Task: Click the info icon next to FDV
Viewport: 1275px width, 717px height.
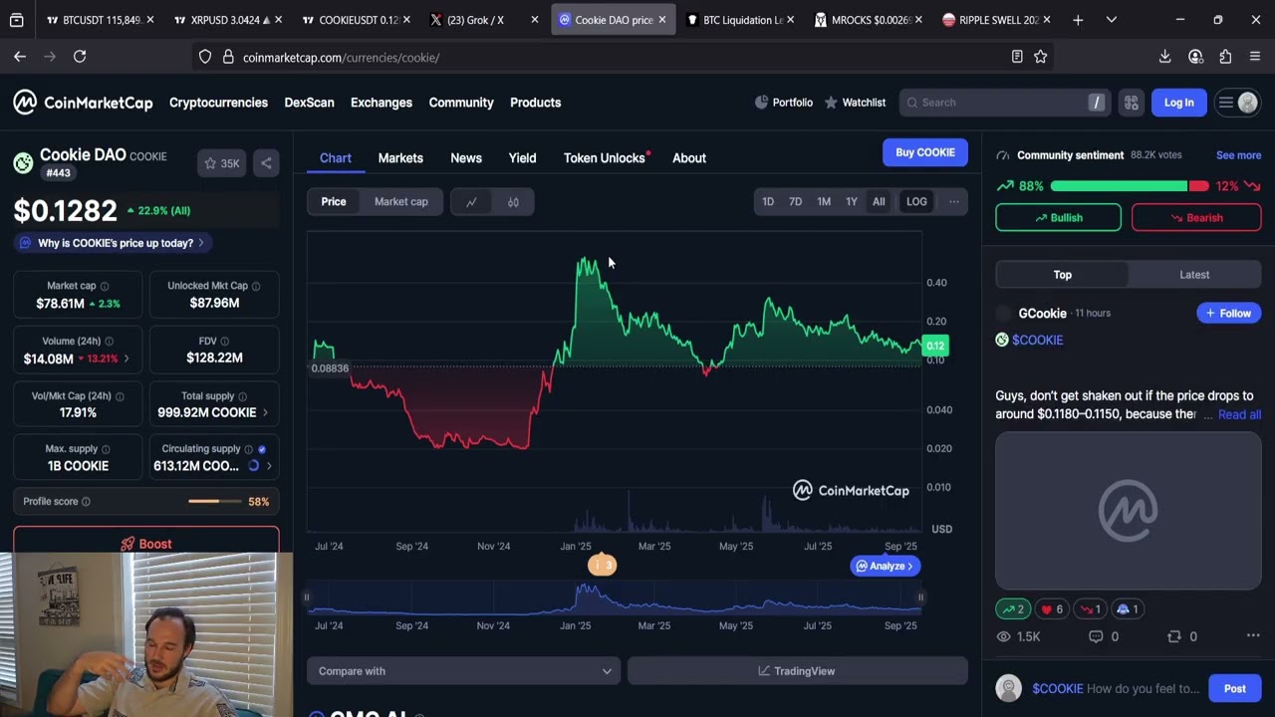Action: coord(224,341)
